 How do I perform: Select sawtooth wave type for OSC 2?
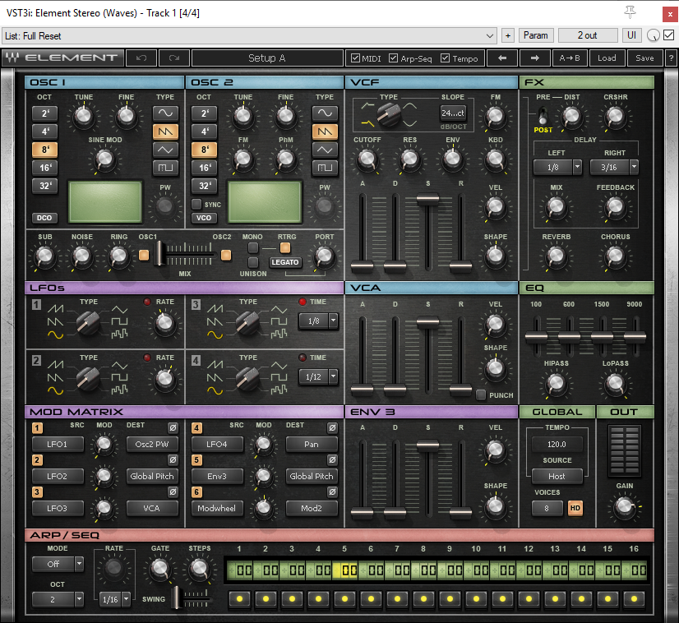coord(325,132)
